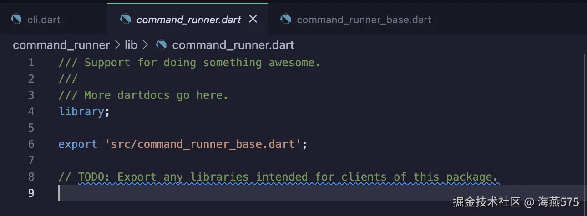The height and width of the screenshot is (216, 587).
Task: Expand chevron after lib breadcrumb
Action: pos(146,45)
